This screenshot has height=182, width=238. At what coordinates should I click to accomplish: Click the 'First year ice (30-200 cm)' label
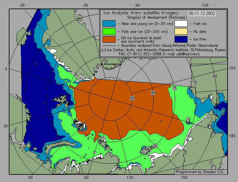point(145,32)
